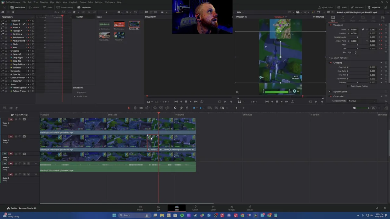The width and height of the screenshot is (390, 219).
Task: Open the Workspace menu
Action: pos(110,2)
